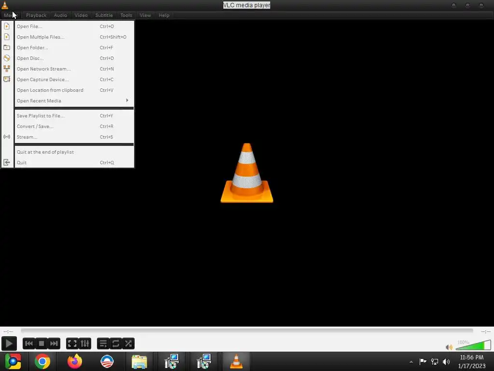This screenshot has width=494, height=371.
Task: Click the Open File menu icon
Action: point(7,26)
